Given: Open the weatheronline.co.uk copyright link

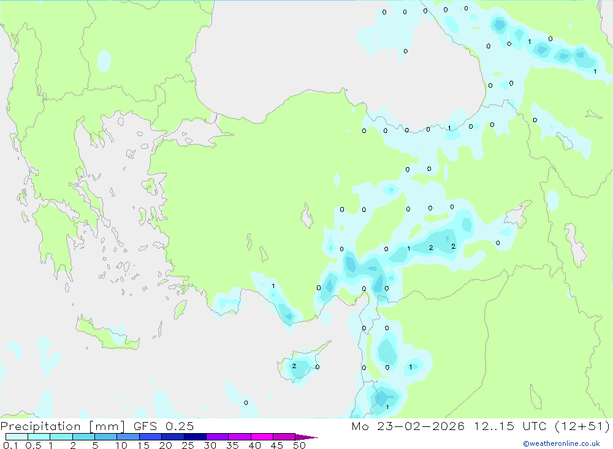Looking at the screenshot, I should pyautogui.click(x=562, y=443).
